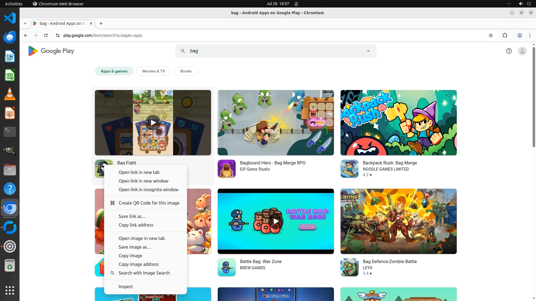Reload the page
Viewport: 536px width, 301px height.
pos(46,35)
